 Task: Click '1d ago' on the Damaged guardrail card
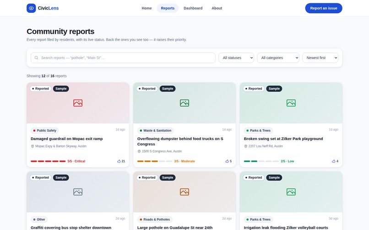[x=120, y=130]
